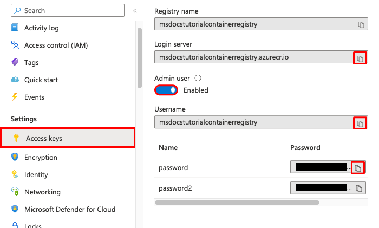
Task: Copy the password2 value
Action: (x=358, y=188)
